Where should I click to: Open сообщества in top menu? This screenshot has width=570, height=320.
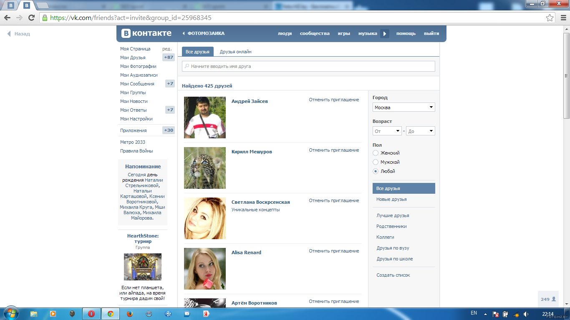point(315,33)
